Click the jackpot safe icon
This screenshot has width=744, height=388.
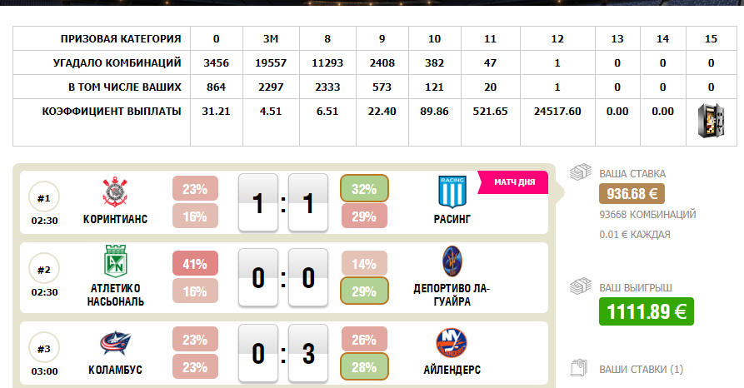click(711, 123)
